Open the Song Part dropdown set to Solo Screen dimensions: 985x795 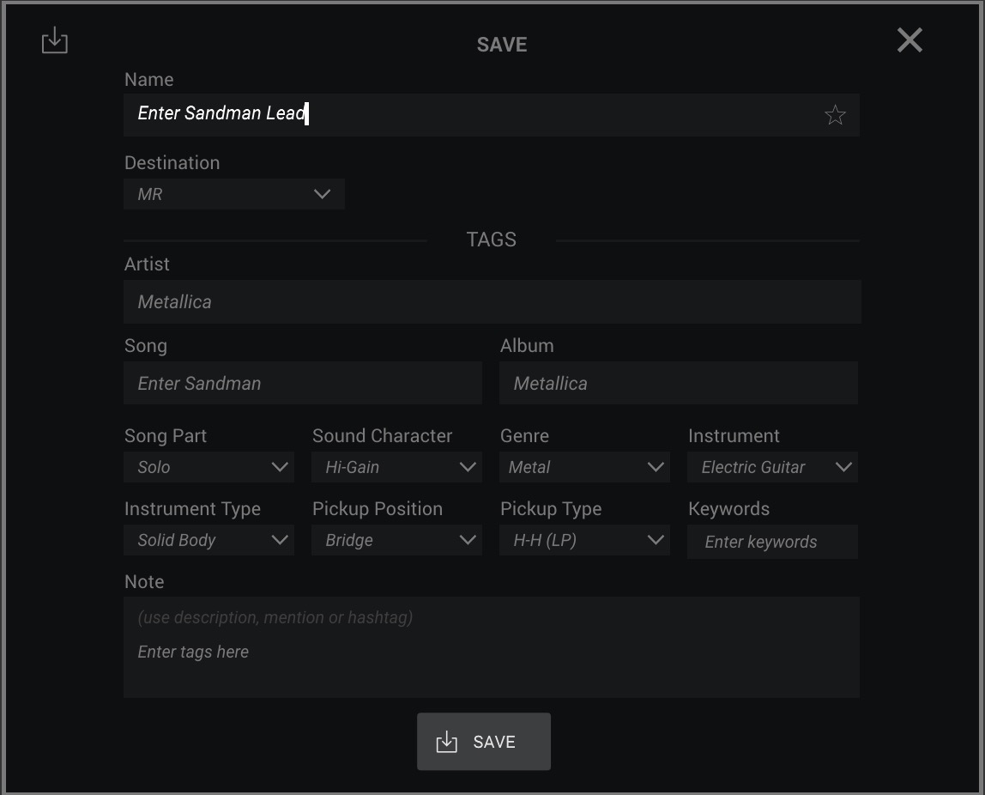[x=208, y=467]
